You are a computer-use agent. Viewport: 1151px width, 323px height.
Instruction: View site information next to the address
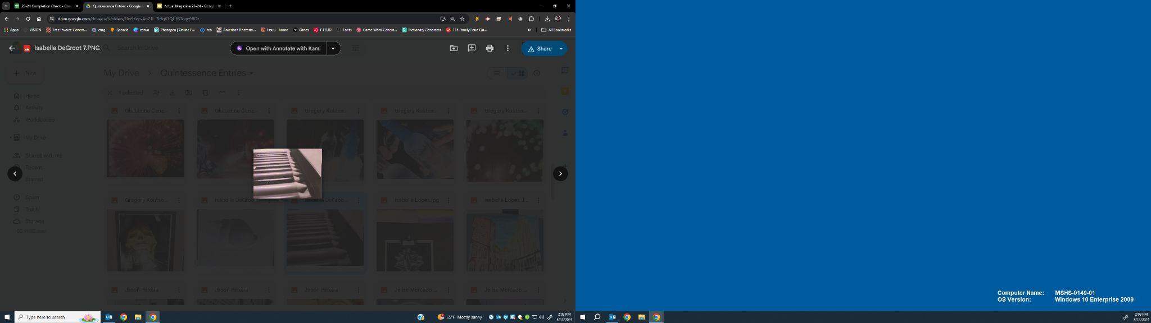(52, 19)
